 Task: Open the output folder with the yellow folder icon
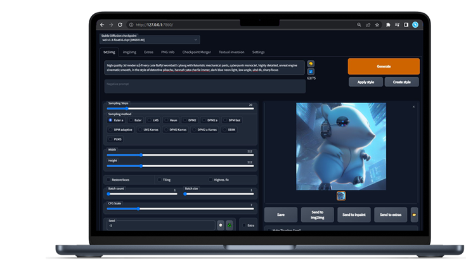tap(414, 215)
